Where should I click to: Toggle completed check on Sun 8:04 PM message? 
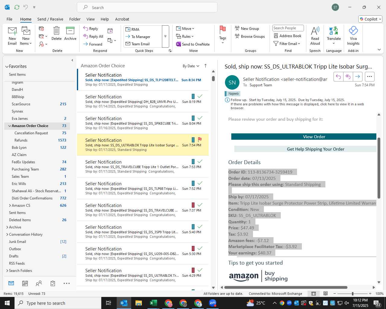[200, 118]
